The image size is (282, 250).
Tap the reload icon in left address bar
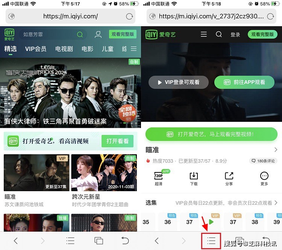coord(129,16)
